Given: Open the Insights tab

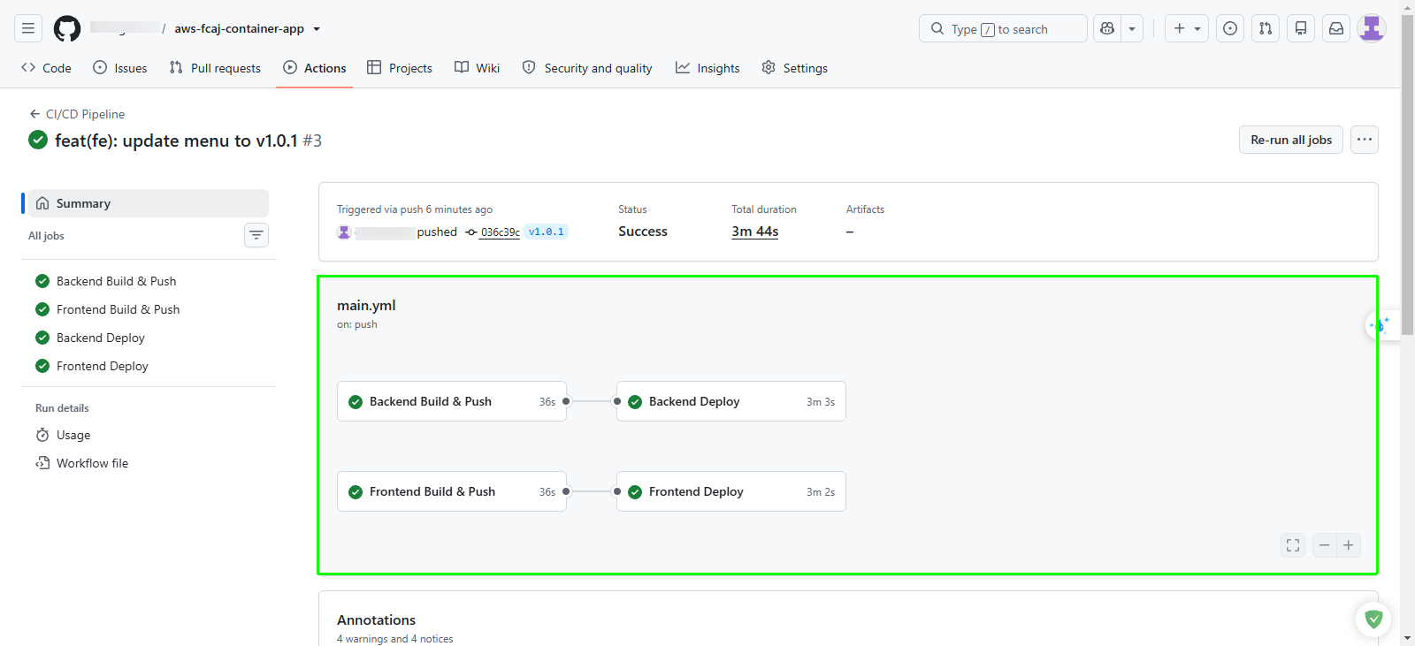Looking at the screenshot, I should 707,68.
